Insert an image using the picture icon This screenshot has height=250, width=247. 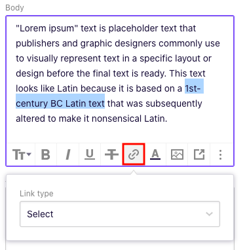pyautogui.click(x=177, y=154)
